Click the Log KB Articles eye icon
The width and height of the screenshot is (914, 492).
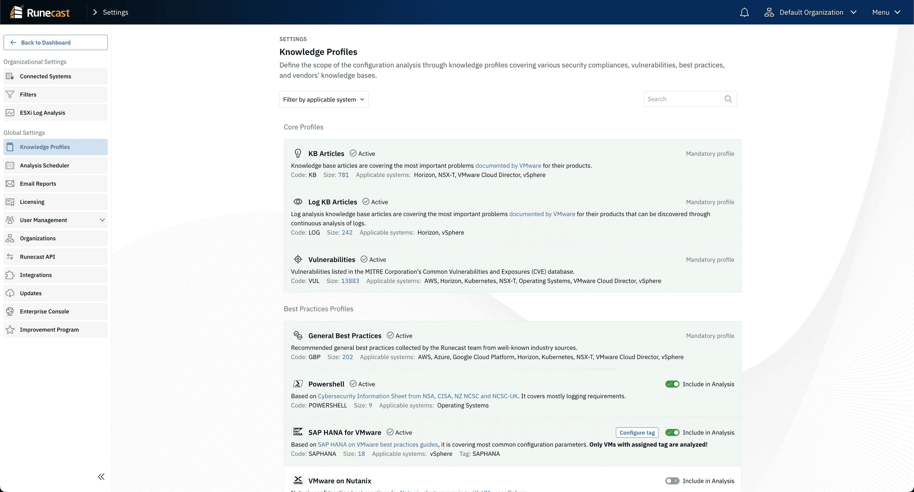coord(298,201)
